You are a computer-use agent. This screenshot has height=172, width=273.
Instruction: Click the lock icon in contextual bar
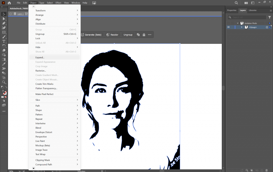point(144,35)
